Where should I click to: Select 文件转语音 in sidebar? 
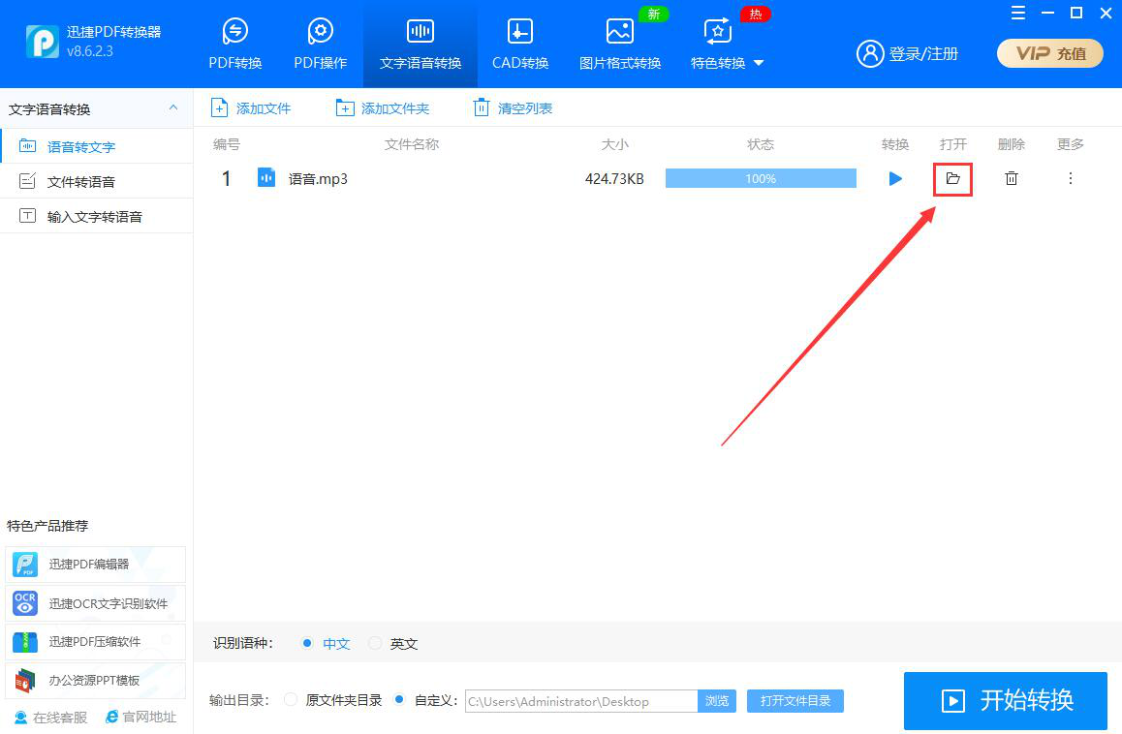point(97,181)
